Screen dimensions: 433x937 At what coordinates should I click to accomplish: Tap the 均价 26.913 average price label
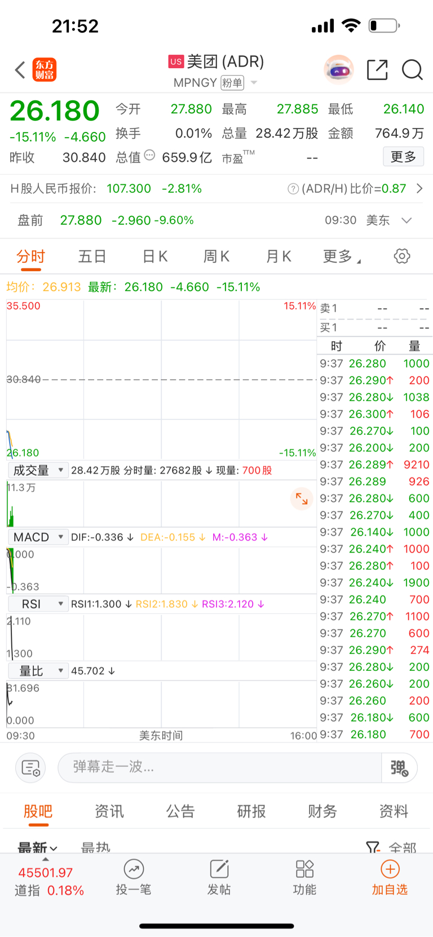[43, 287]
